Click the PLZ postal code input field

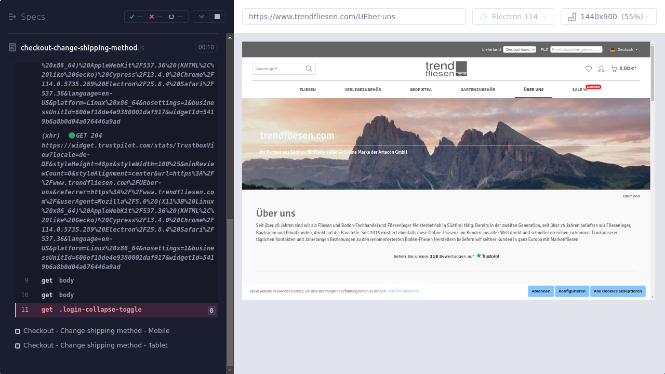coord(576,49)
